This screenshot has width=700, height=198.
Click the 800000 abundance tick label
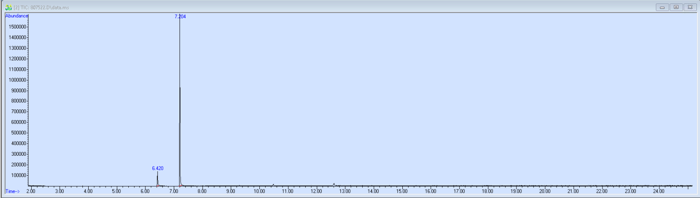pos(18,101)
